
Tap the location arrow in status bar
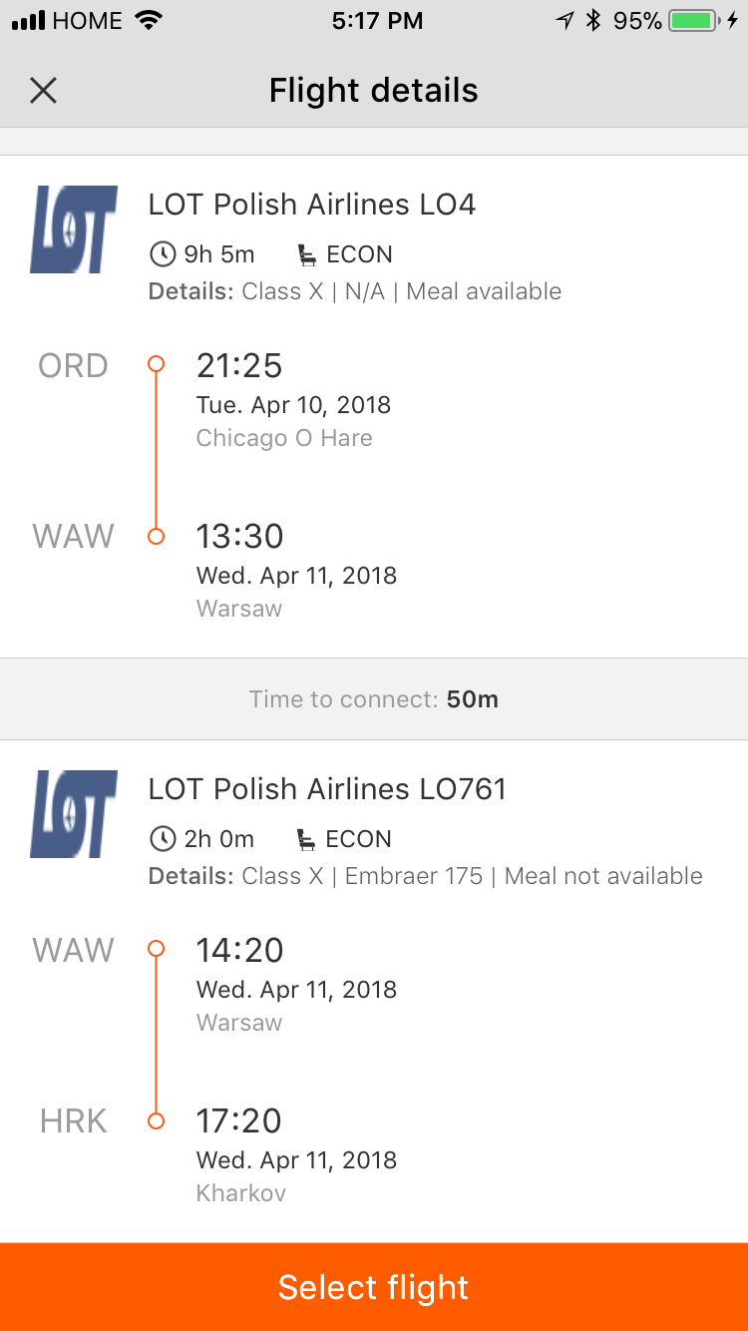tap(564, 21)
